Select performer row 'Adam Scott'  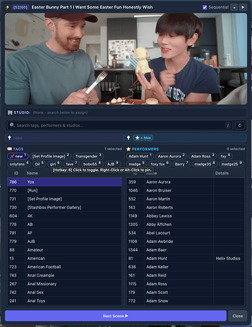point(185,292)
